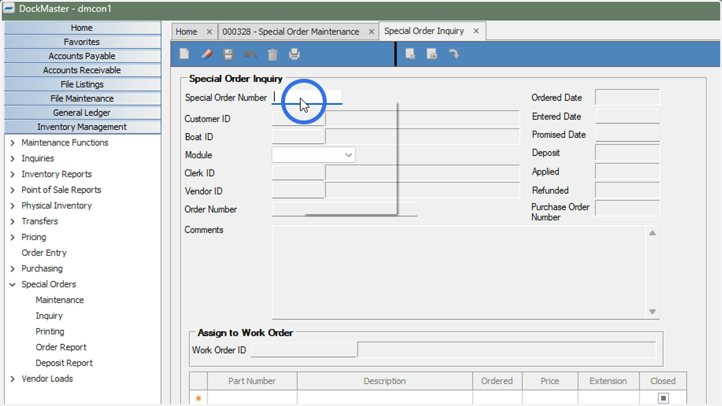Collapse the Special Orders tree node

click(x=13, y=285)
